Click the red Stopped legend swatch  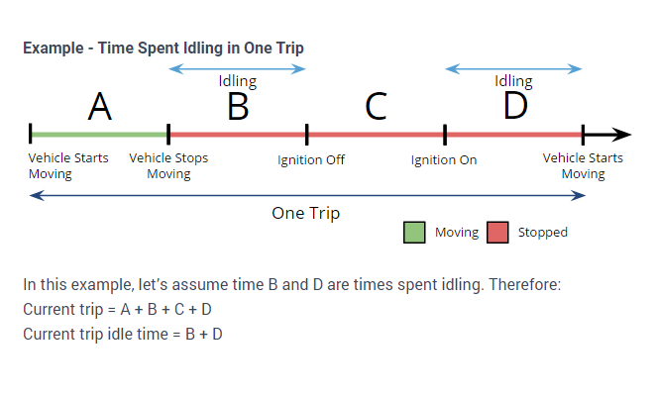[x=497, y=233]
